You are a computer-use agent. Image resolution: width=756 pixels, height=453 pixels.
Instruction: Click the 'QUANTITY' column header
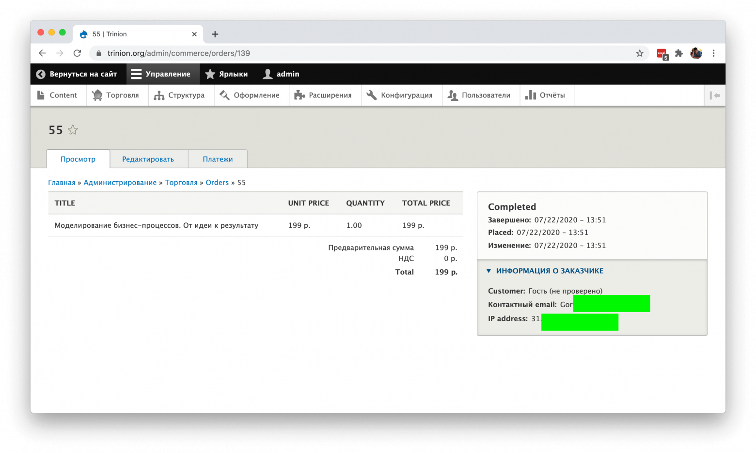tap(365, 203)
